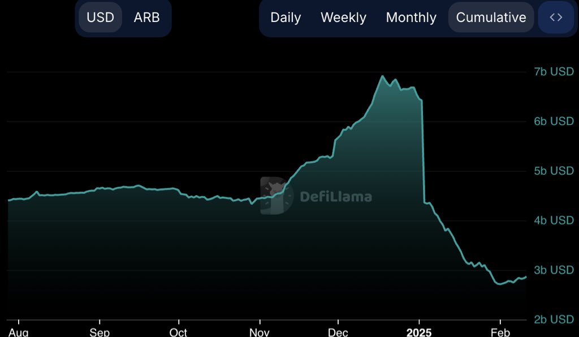Click the Sep label on time axis
579x337 pixels.
(x=100, y=332)
